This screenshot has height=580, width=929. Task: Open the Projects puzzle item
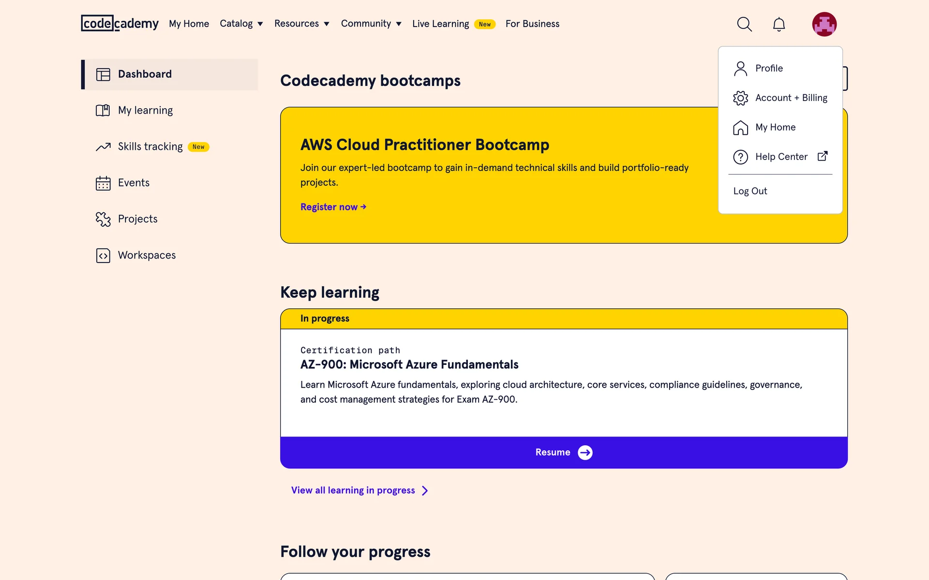(137, 219)
